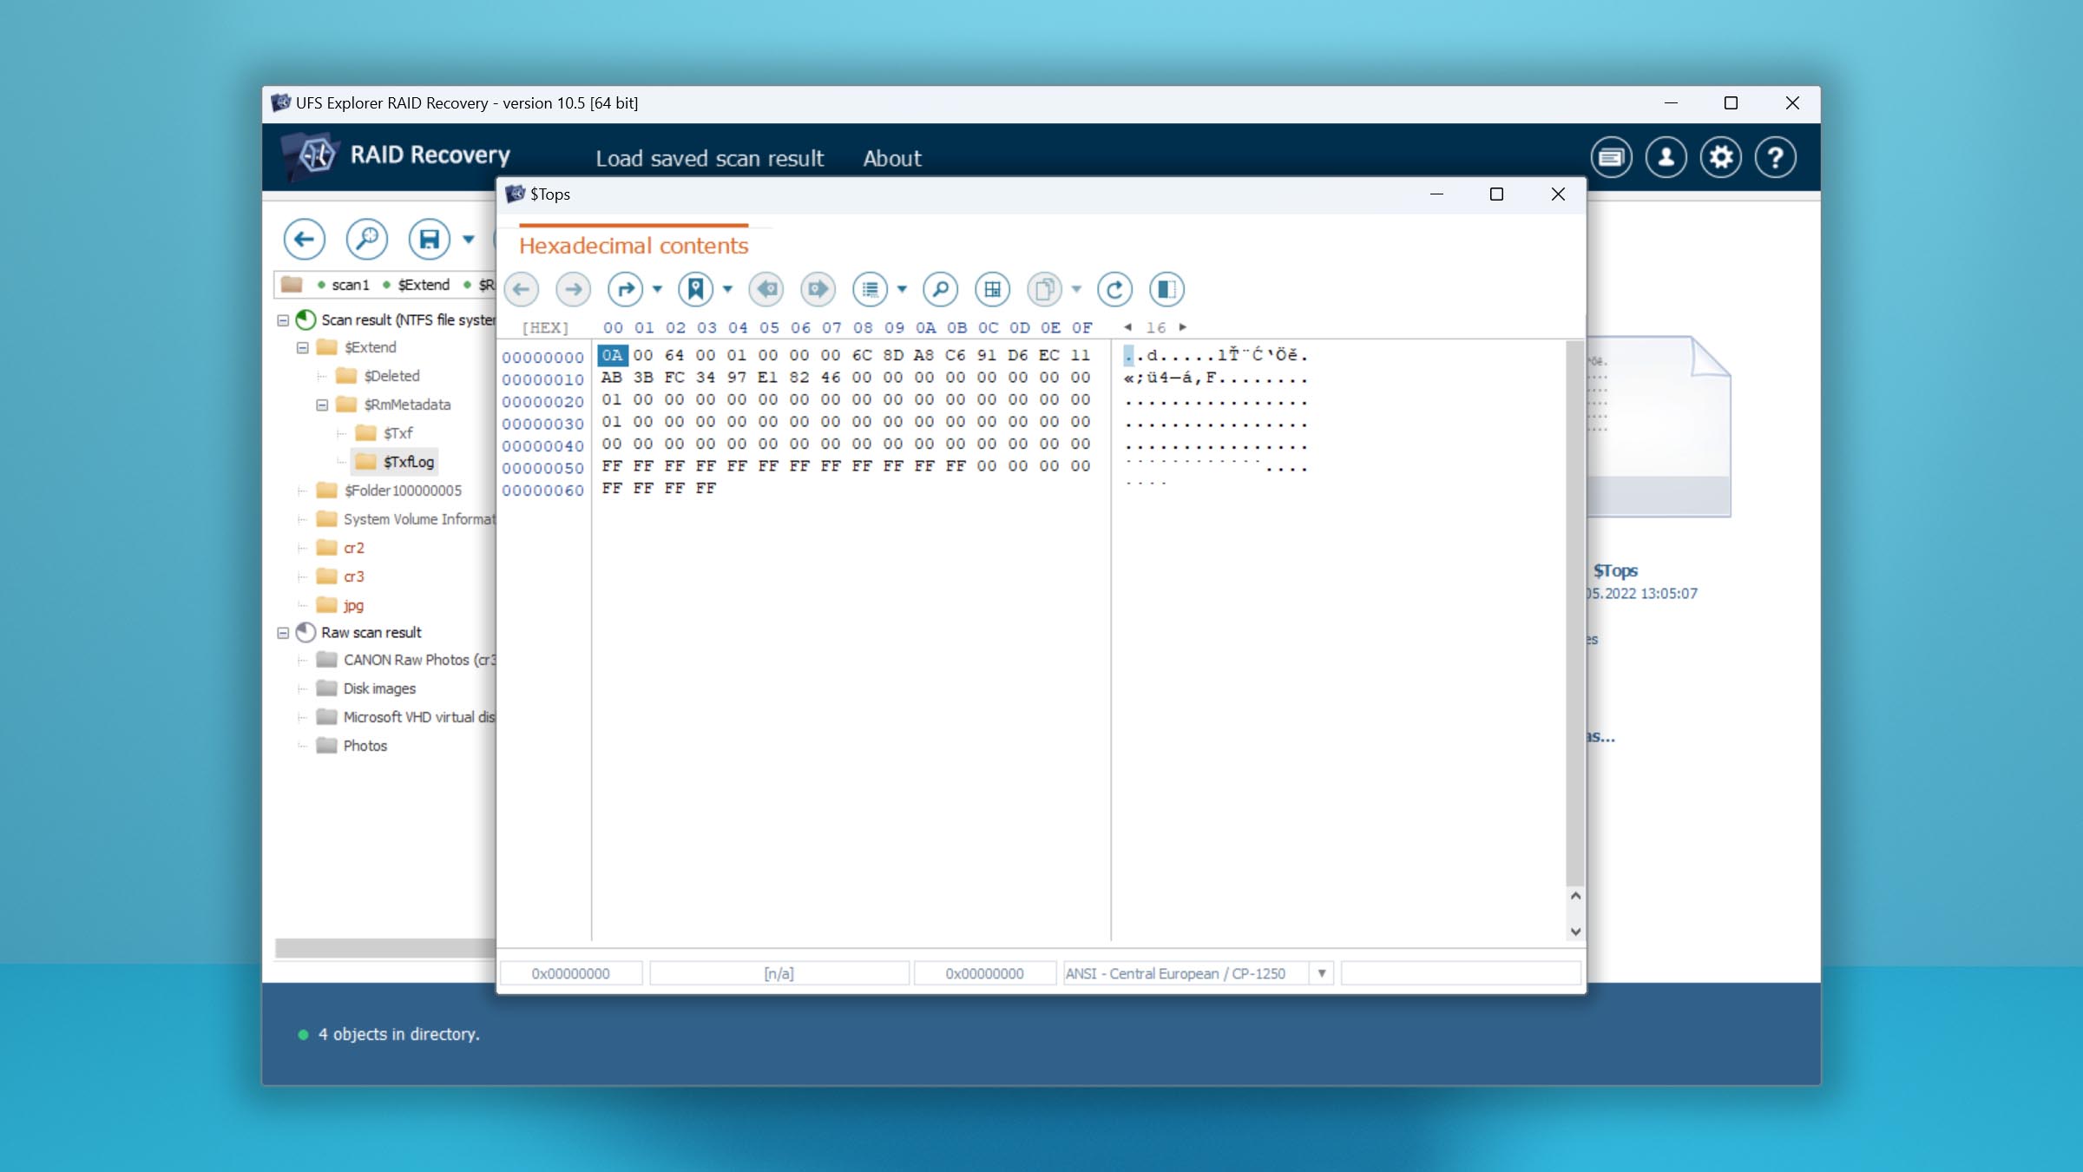Click scan1 in the path breadcrumb

pos(350,285)
